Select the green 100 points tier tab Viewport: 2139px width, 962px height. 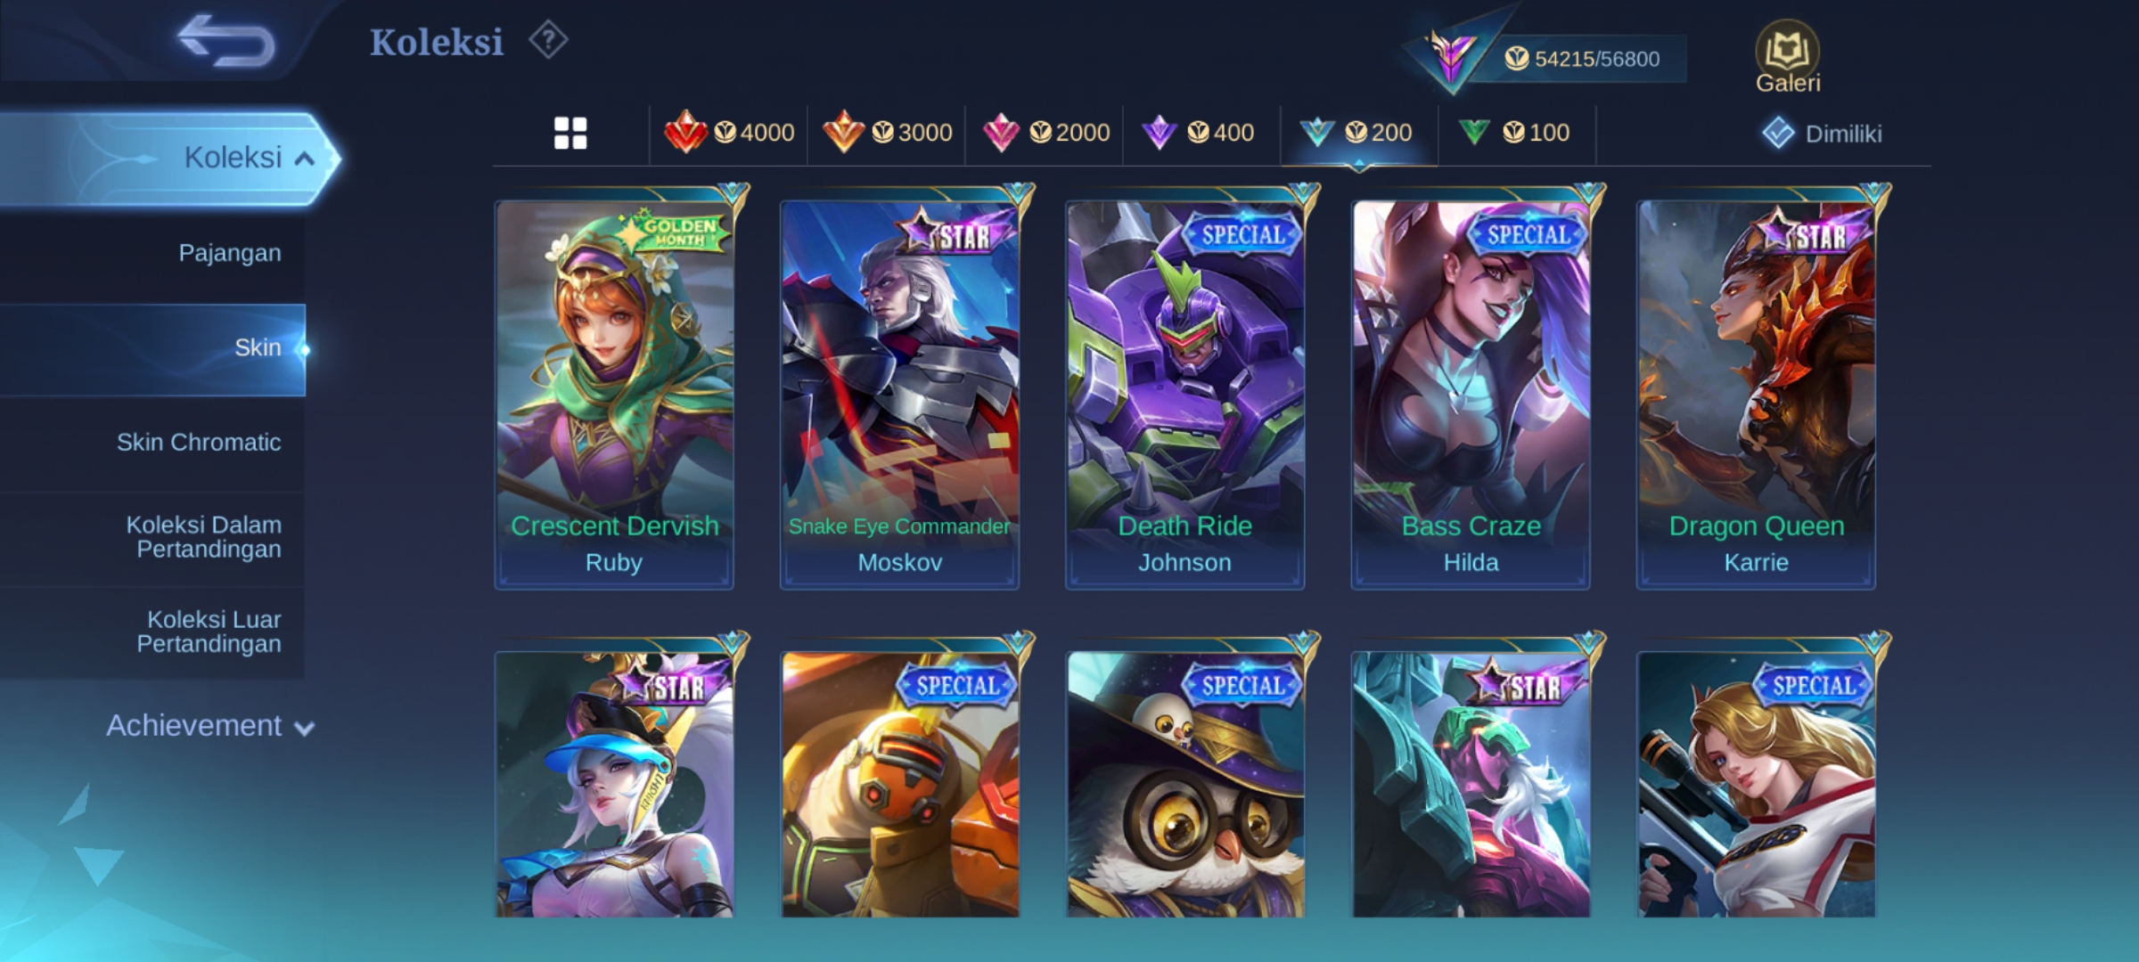coord(1514,133)
